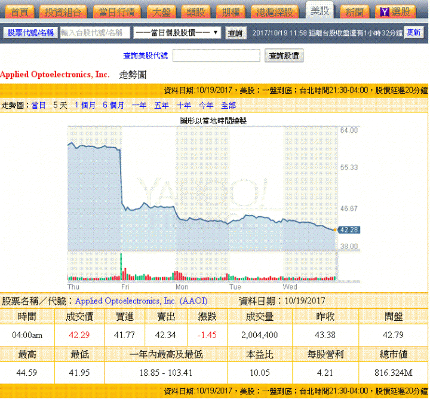
Task: Click the 成交價 value 42.29
Action: pos(79,335)
